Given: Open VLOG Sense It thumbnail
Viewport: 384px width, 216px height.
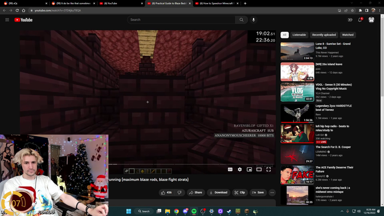Looking at the screenshot, I should pos(298,92).
